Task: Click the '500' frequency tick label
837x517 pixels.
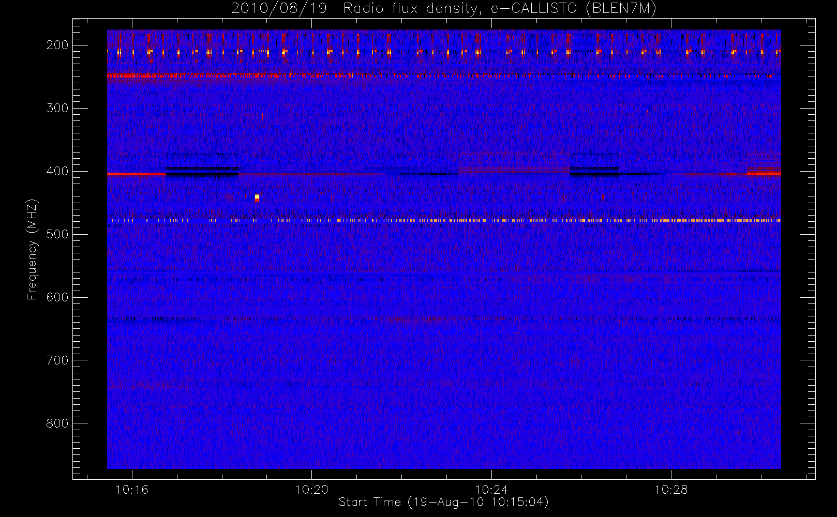Action: coord(57,234)
